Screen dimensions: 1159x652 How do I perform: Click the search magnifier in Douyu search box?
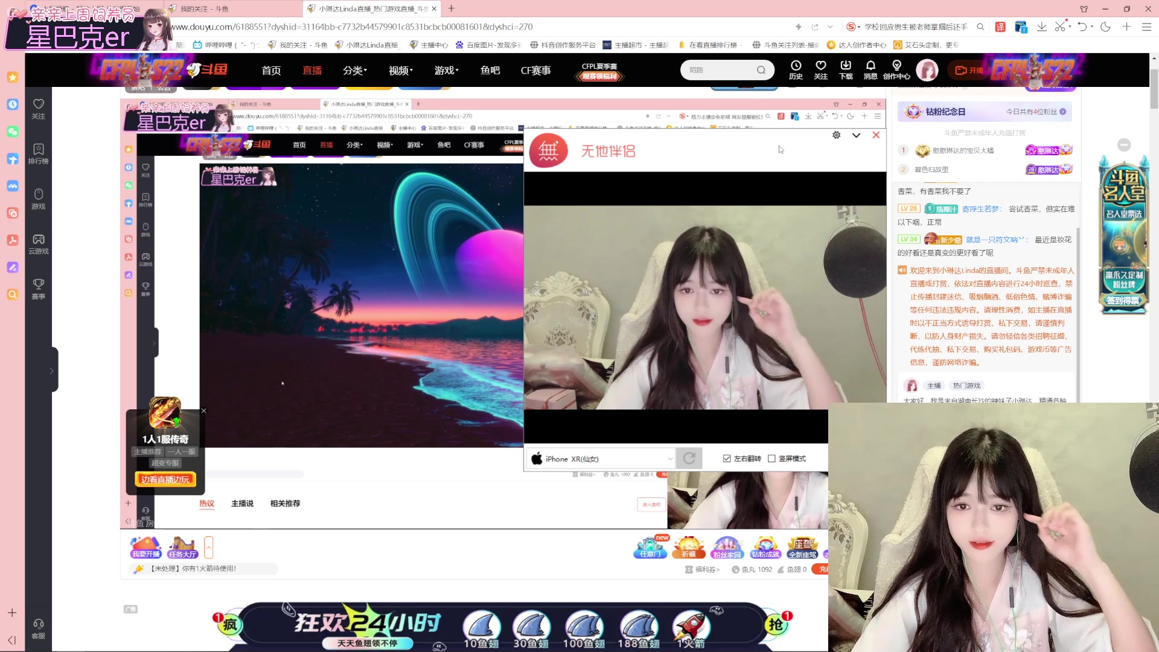[x=761, y=70]
